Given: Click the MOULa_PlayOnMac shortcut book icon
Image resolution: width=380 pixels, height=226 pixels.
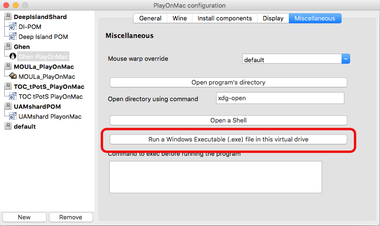Looking at the screenshot, I should (x=13, y=76).
